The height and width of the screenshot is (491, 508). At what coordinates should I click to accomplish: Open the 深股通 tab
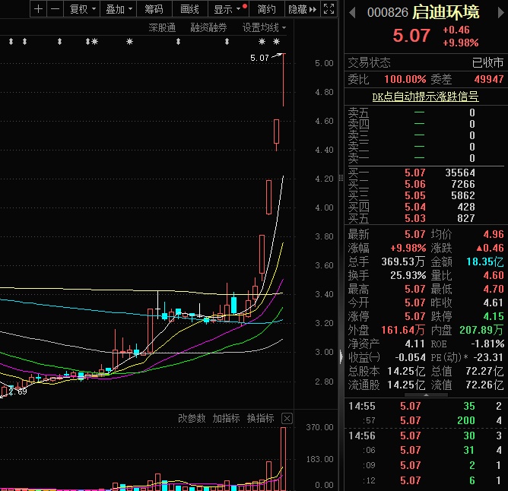(162, 27)
